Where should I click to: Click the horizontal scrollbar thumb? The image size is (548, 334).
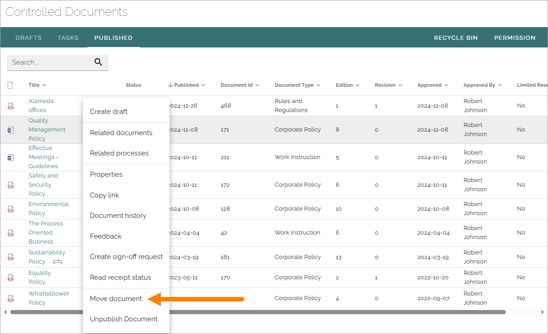tap(258, 312)
